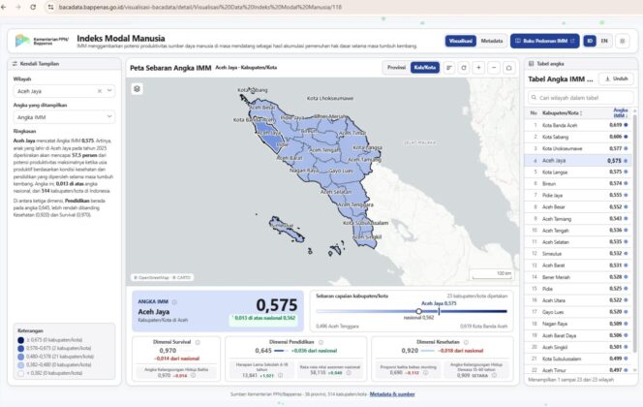Select the Pidie Jaya table row
Viewport: 643px width, 407px height.
click(578, 196)
